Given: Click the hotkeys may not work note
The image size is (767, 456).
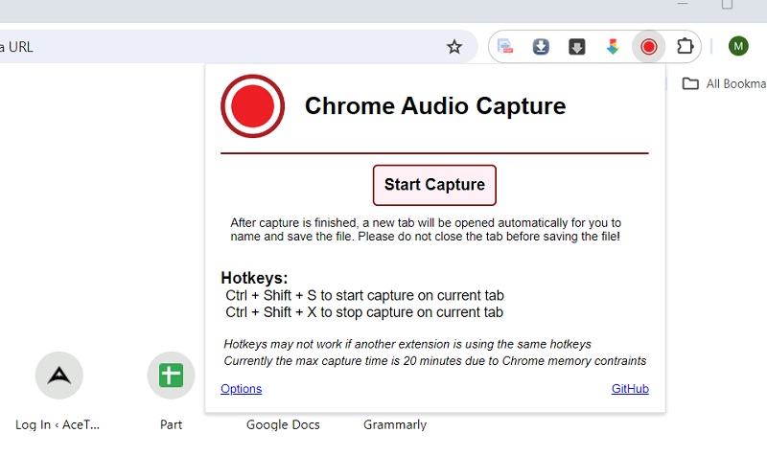Looking at the screenshot, I should tap(407, 344).
